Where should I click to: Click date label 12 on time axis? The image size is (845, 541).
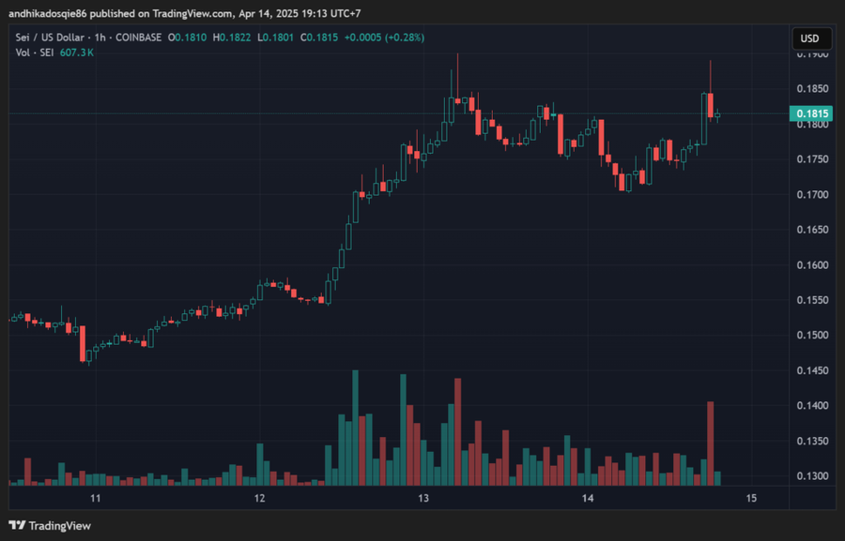260,499
